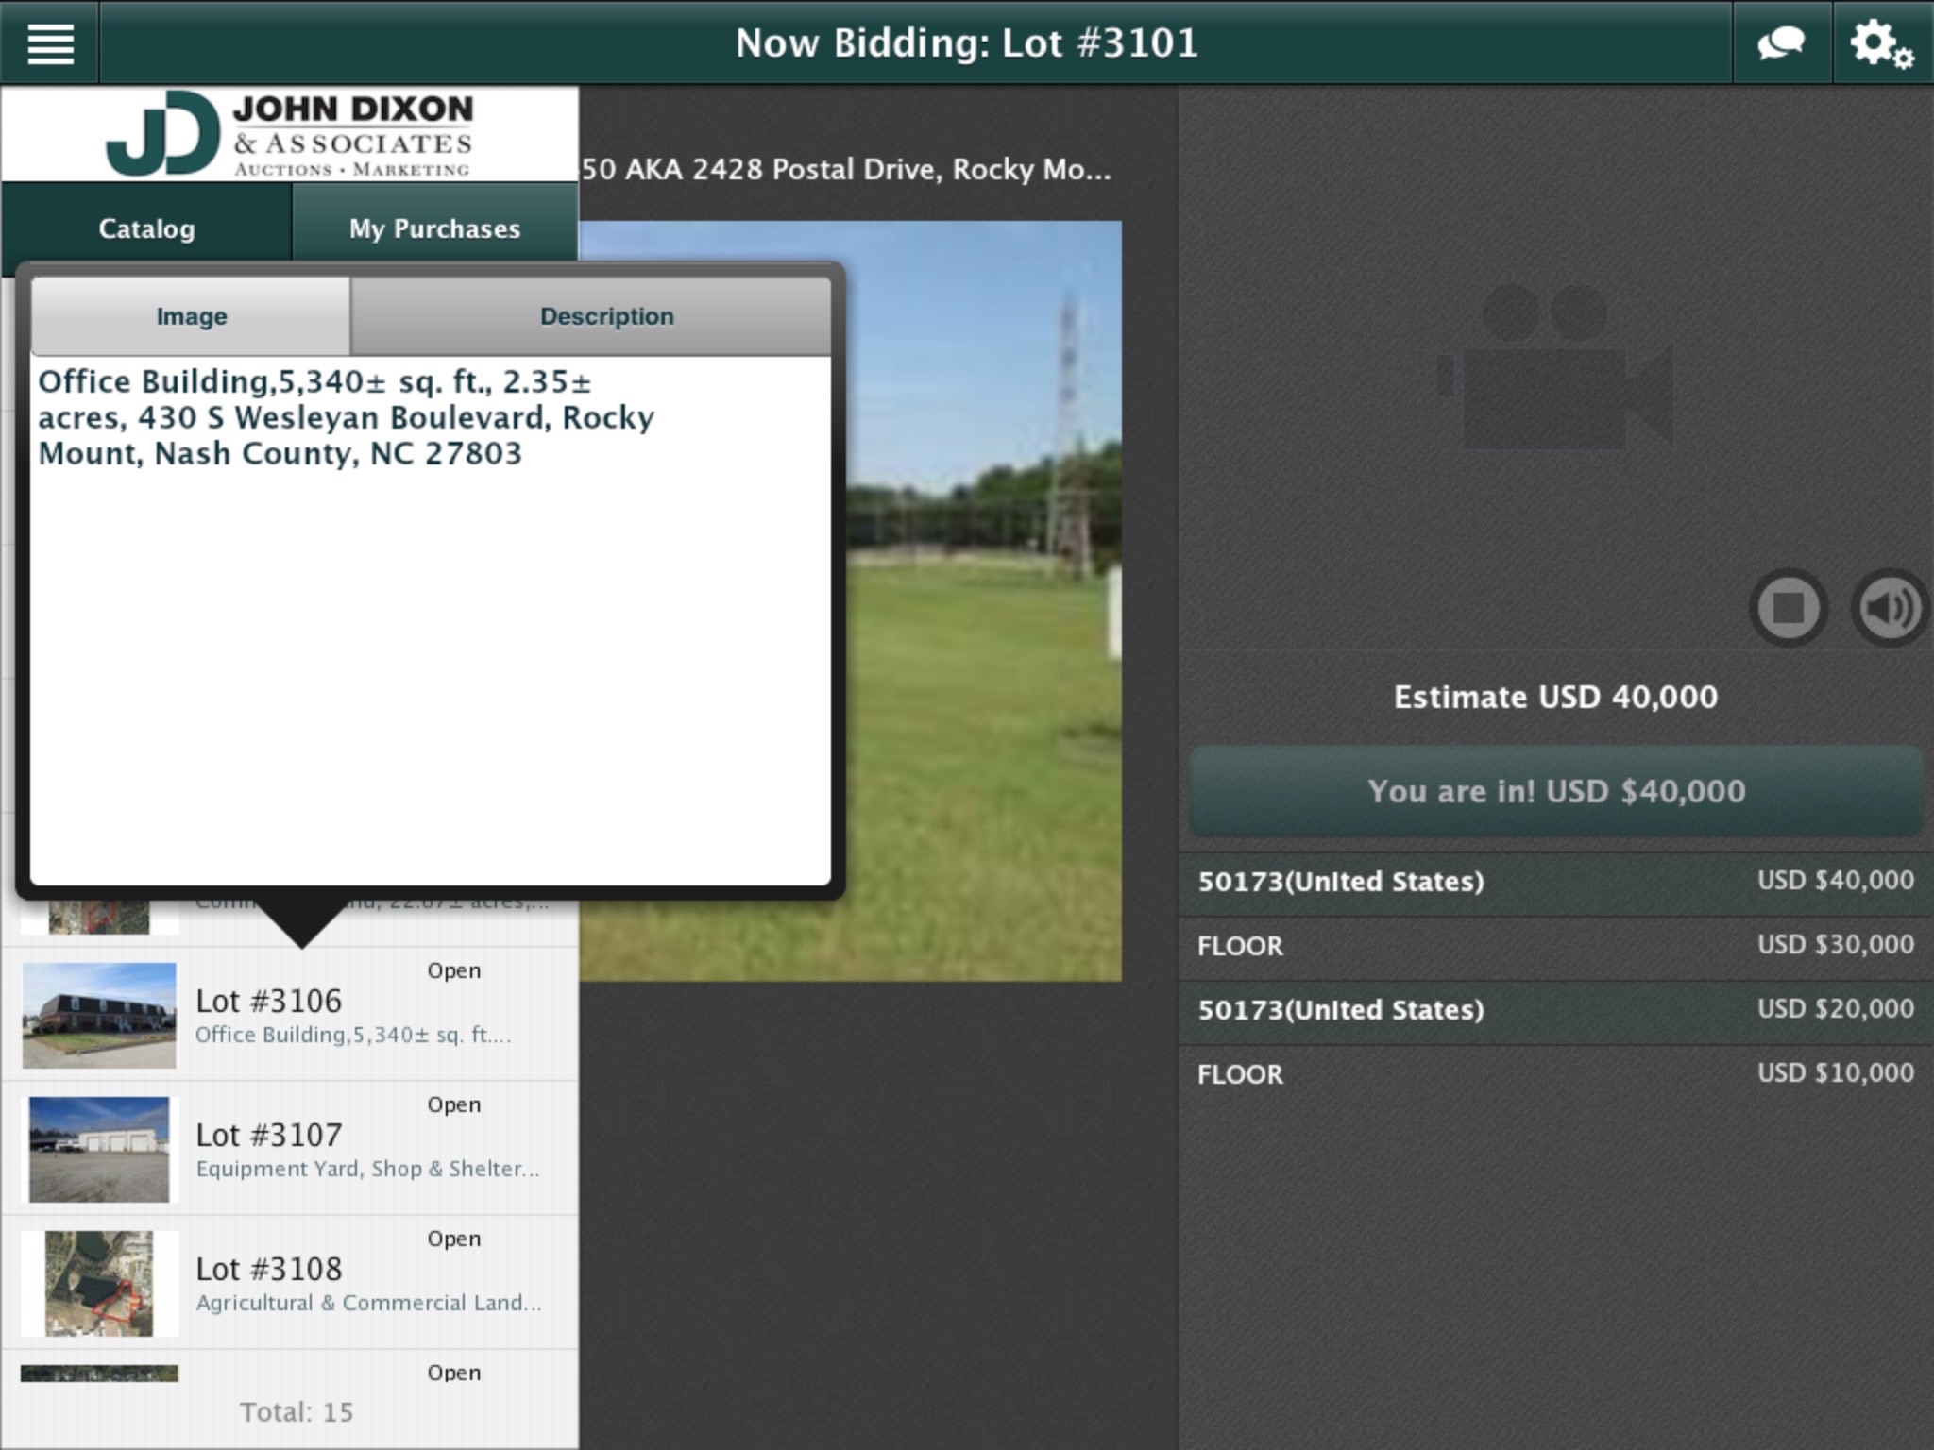Open Lot #3107 thumbnail image
The image size is (1934, 1450).
click(97, 1149)
